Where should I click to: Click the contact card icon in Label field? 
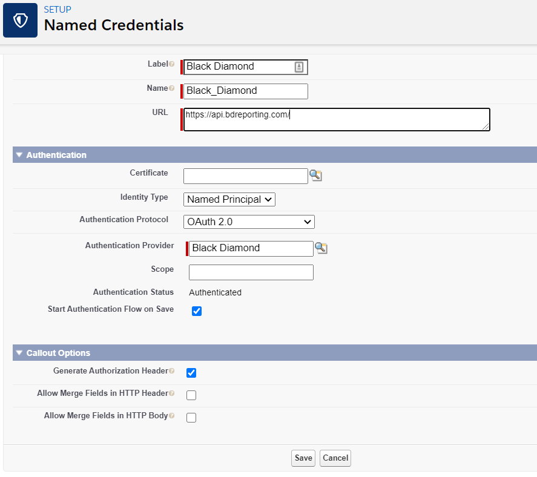[x=299, y=67]
